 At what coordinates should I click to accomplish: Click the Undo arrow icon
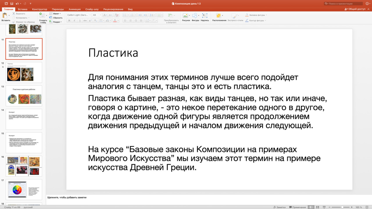(17, 3)
